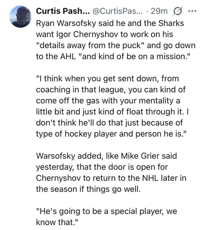The height and width of the screenshot is (230, 207).
Task: Open the Grok explain-post icon
Action: tap(177, 12)
